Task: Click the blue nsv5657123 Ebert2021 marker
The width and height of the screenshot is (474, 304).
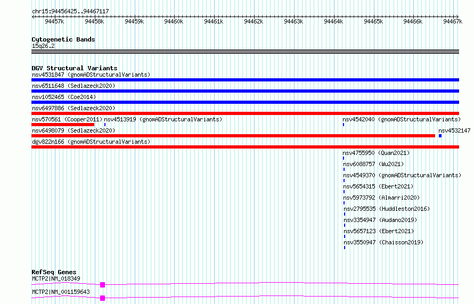Action: pyautogui.click(x=344, y=236)
